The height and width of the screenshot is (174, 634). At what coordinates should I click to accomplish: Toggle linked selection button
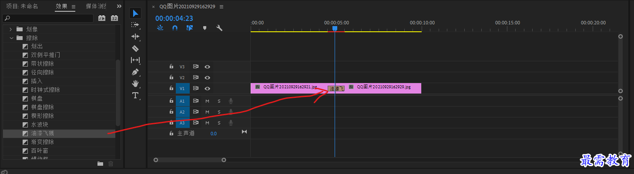[x=190, y=28]
